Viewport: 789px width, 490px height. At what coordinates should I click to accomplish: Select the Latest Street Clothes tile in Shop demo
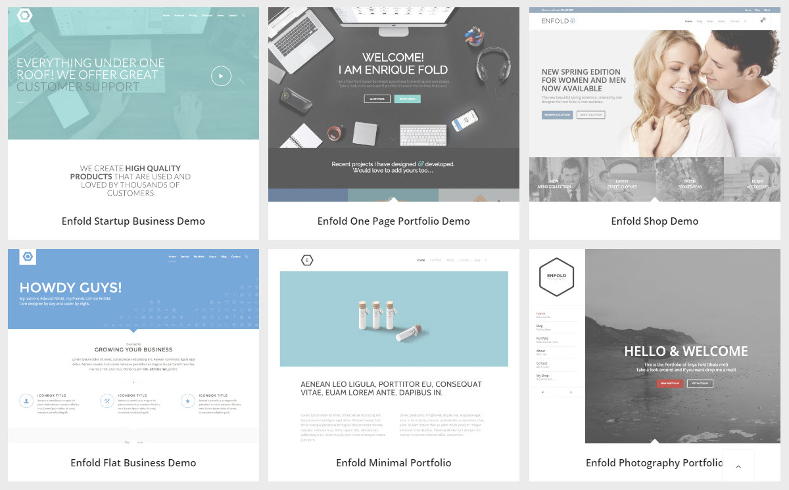coord(622,179)
